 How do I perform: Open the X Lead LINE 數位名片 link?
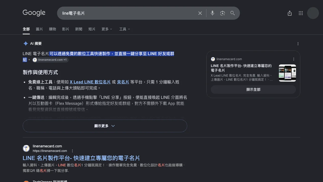(90, 82)
